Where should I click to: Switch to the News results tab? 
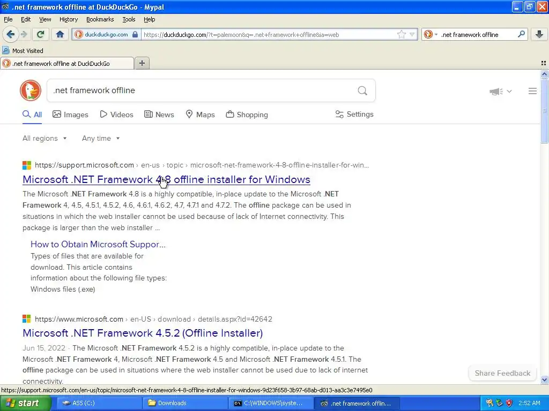tap(159, 115)
